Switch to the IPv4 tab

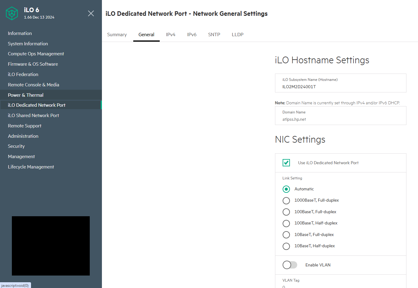pos(171,35)
